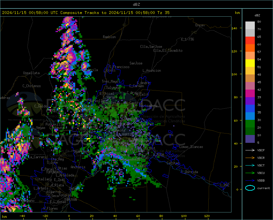Screen dimensions: 273x220
Task: Click the Potrerillos map label
Action: click(56, 124)
